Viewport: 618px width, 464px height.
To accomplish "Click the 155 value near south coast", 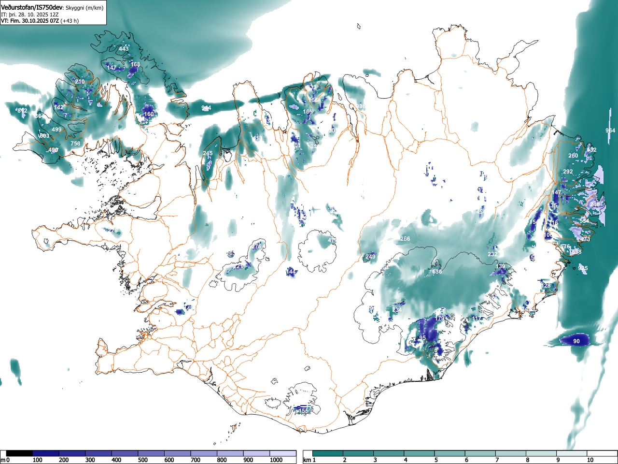I will tap(303, 411).
